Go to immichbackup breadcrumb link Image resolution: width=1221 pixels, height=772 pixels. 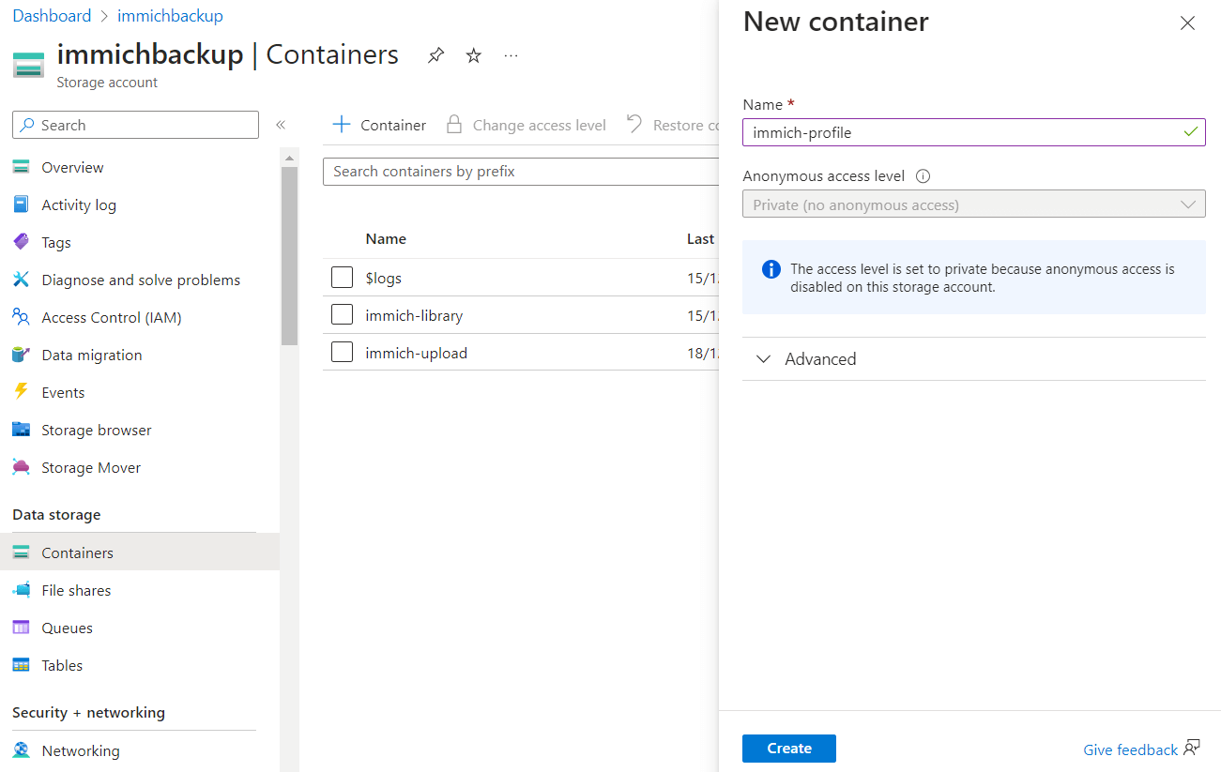[170, 16]
